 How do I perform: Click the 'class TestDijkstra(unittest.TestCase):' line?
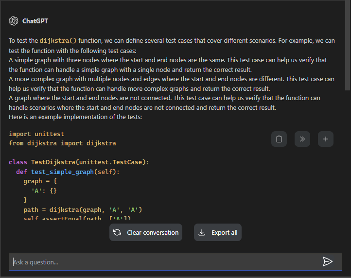click(79, 162)
